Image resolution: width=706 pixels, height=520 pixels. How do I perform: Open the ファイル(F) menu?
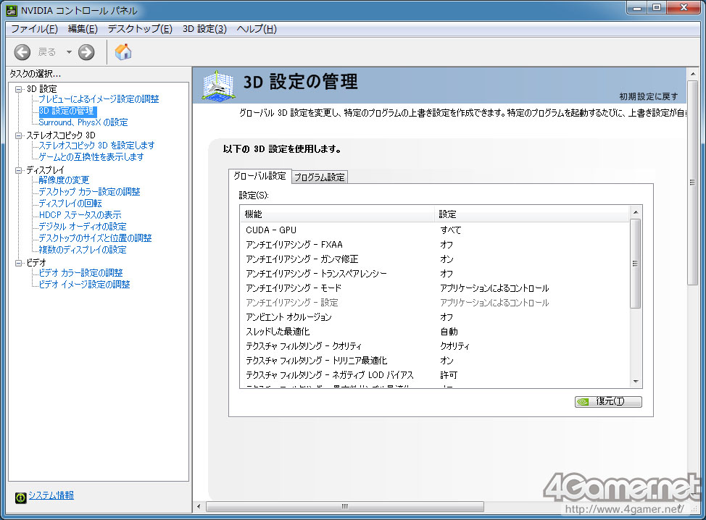coord(34,29)
